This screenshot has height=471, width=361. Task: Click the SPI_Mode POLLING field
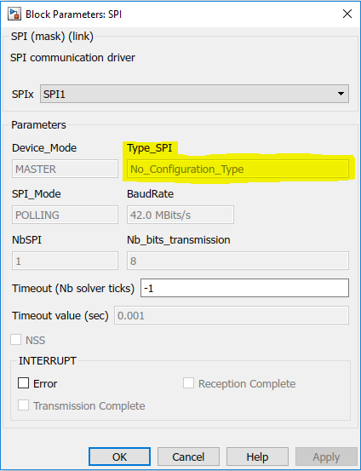coord(65,215)
